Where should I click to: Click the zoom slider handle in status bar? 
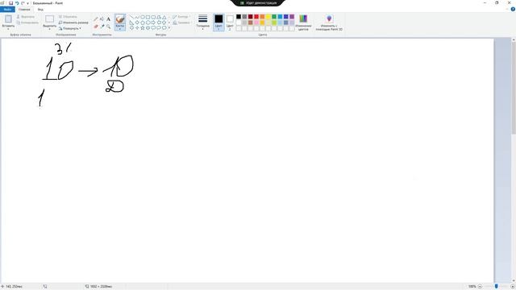497,287
